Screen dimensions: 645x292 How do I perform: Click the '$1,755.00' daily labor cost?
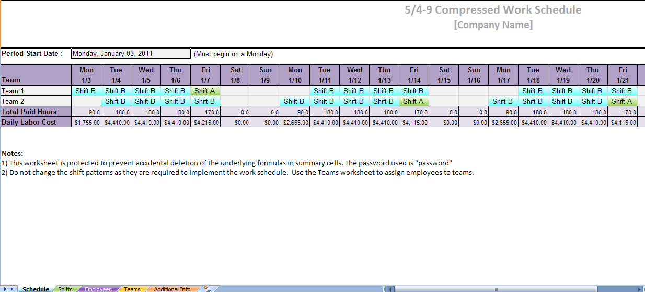point(86,122)
